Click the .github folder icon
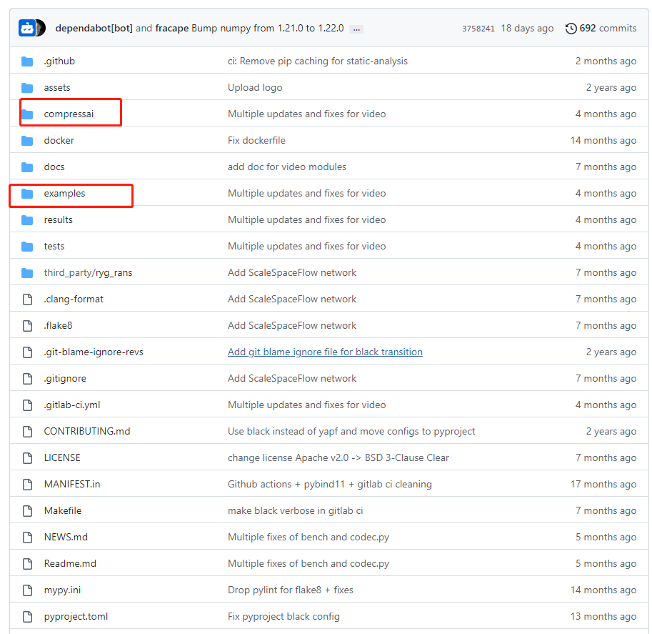Image resolution: width=652 pixels, height=634 pixels. 27,61
